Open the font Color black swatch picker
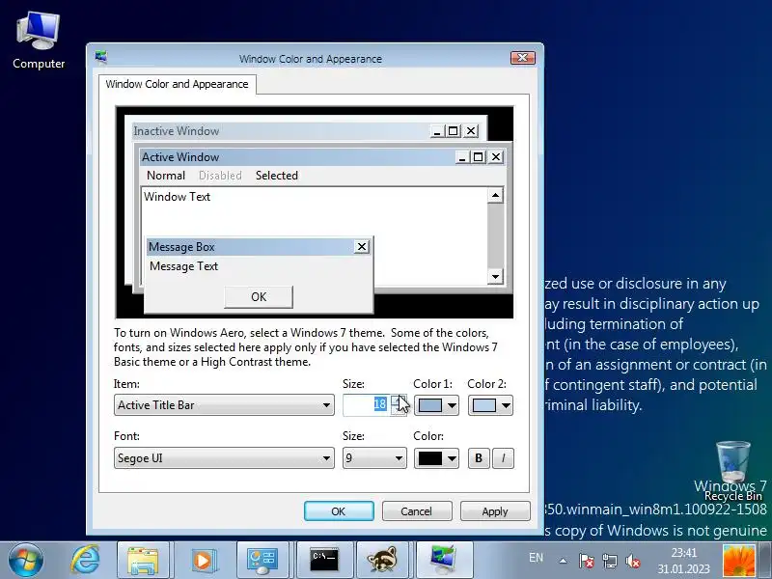Screen dimensions: 772x579 click(436, 458)
